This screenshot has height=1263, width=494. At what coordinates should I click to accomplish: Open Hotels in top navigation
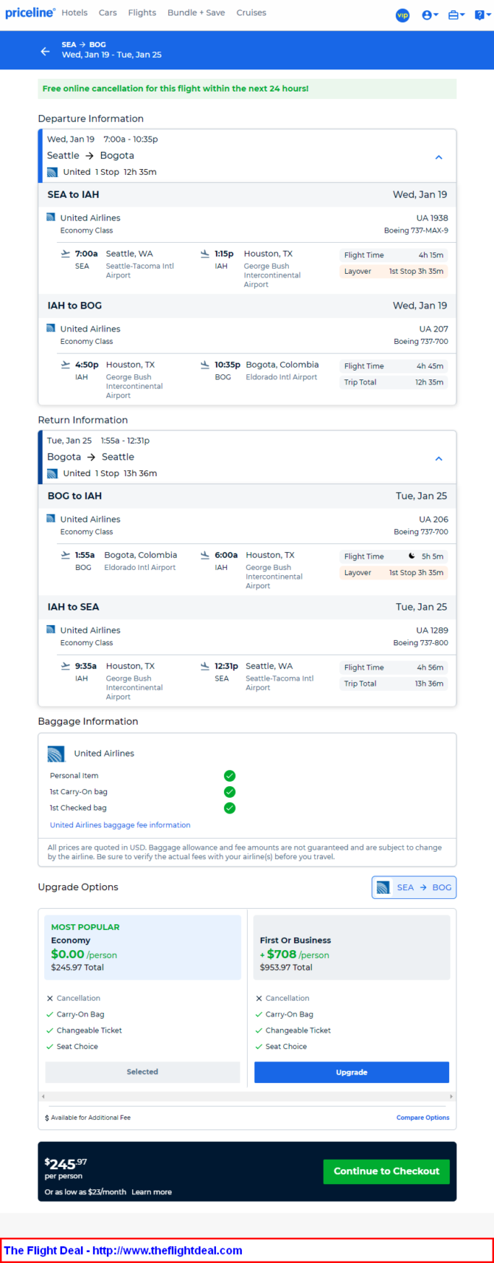(74, 13)
